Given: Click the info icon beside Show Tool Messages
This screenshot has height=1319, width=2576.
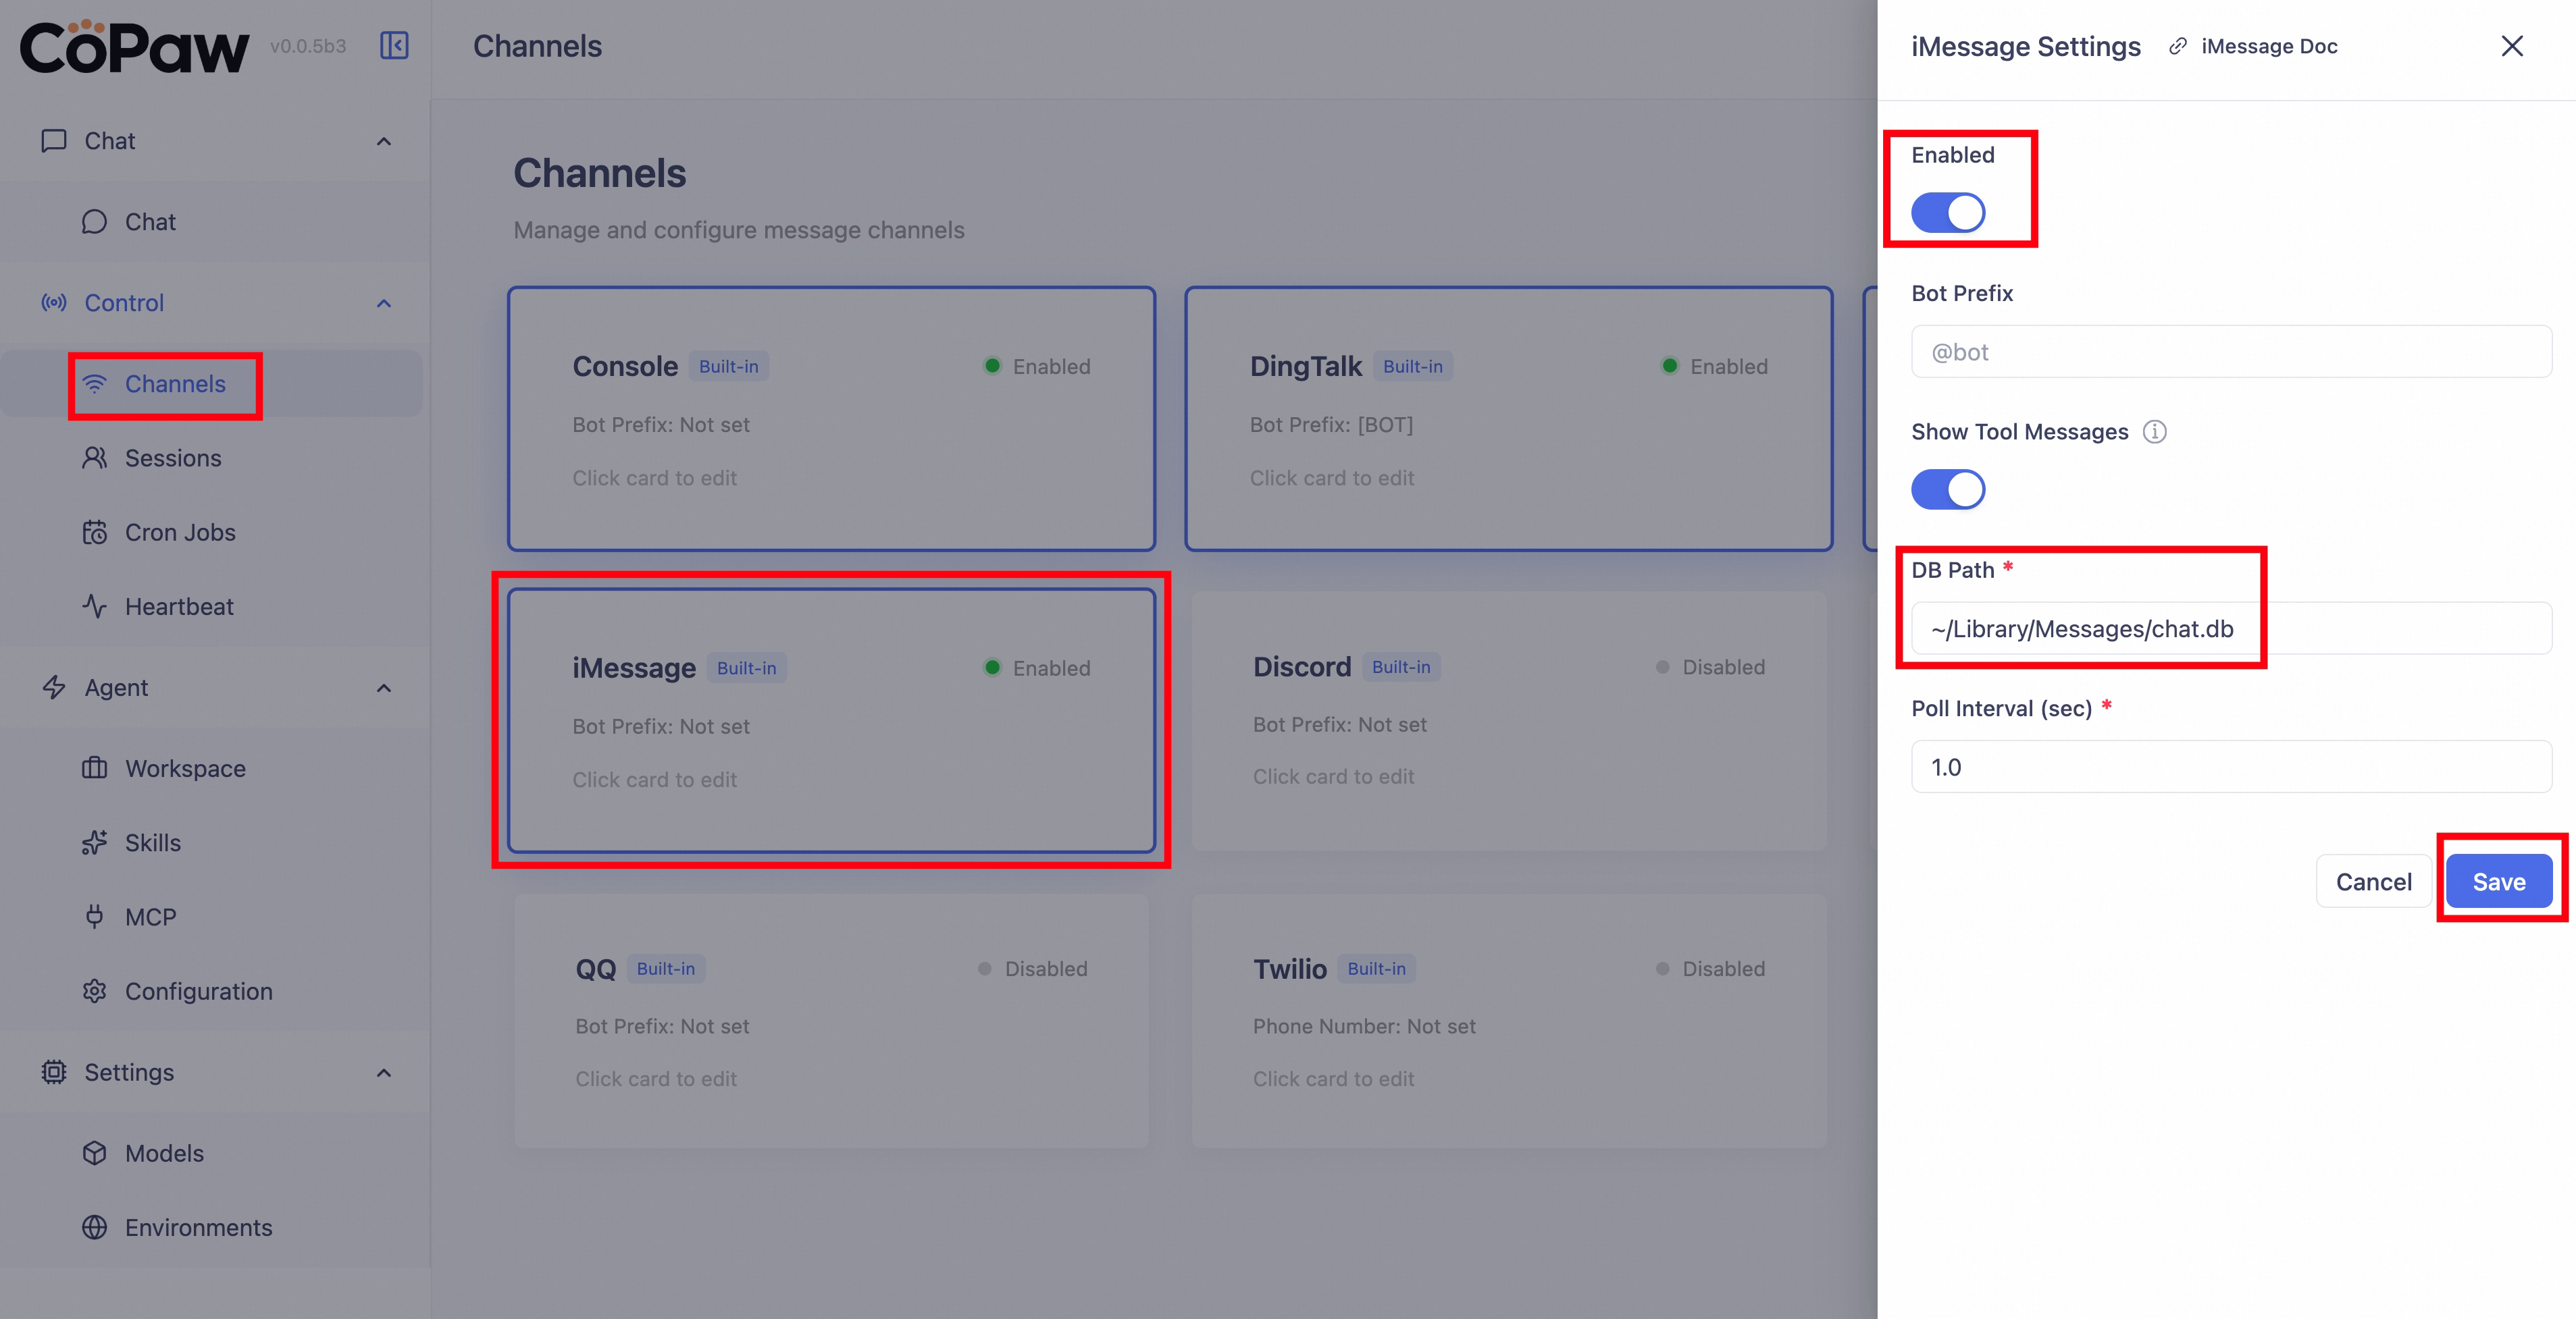Looking at the screenshot, I should click(x=2154, y=431).
